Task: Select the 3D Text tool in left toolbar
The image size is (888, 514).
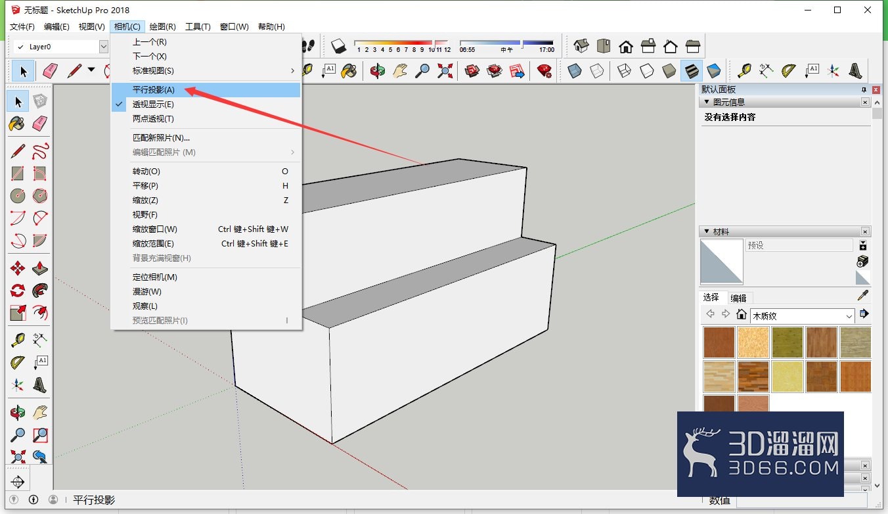Action: tap(40, 385)
